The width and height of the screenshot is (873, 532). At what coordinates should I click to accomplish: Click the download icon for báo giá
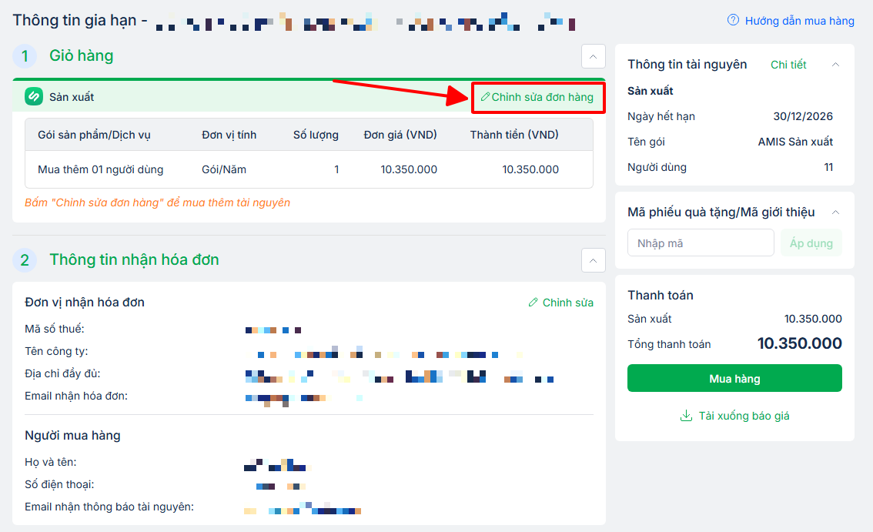(686, 416)
